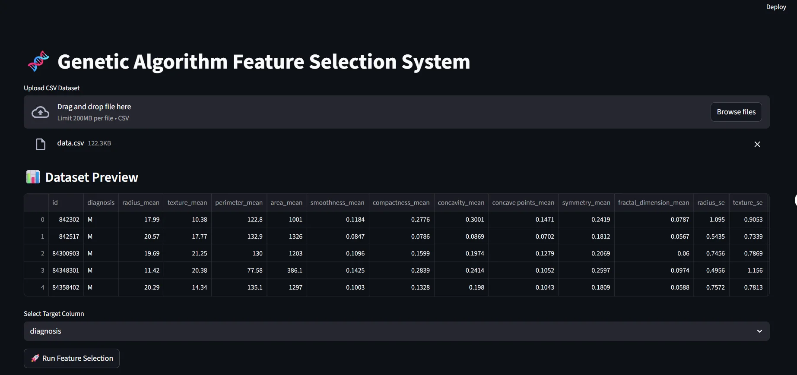797x375 pixels.
Task: Click row index 0 cell
Action: [36, 220]
